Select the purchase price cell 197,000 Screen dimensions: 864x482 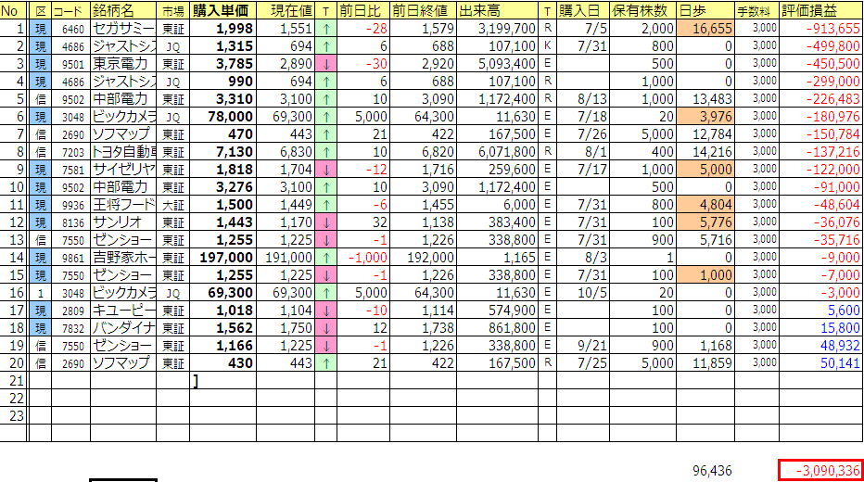click(222, 258)
